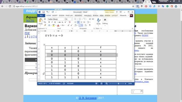182x102 pixels.
Task: Increase font size with Grow Font
Action: tap(69, 25)
